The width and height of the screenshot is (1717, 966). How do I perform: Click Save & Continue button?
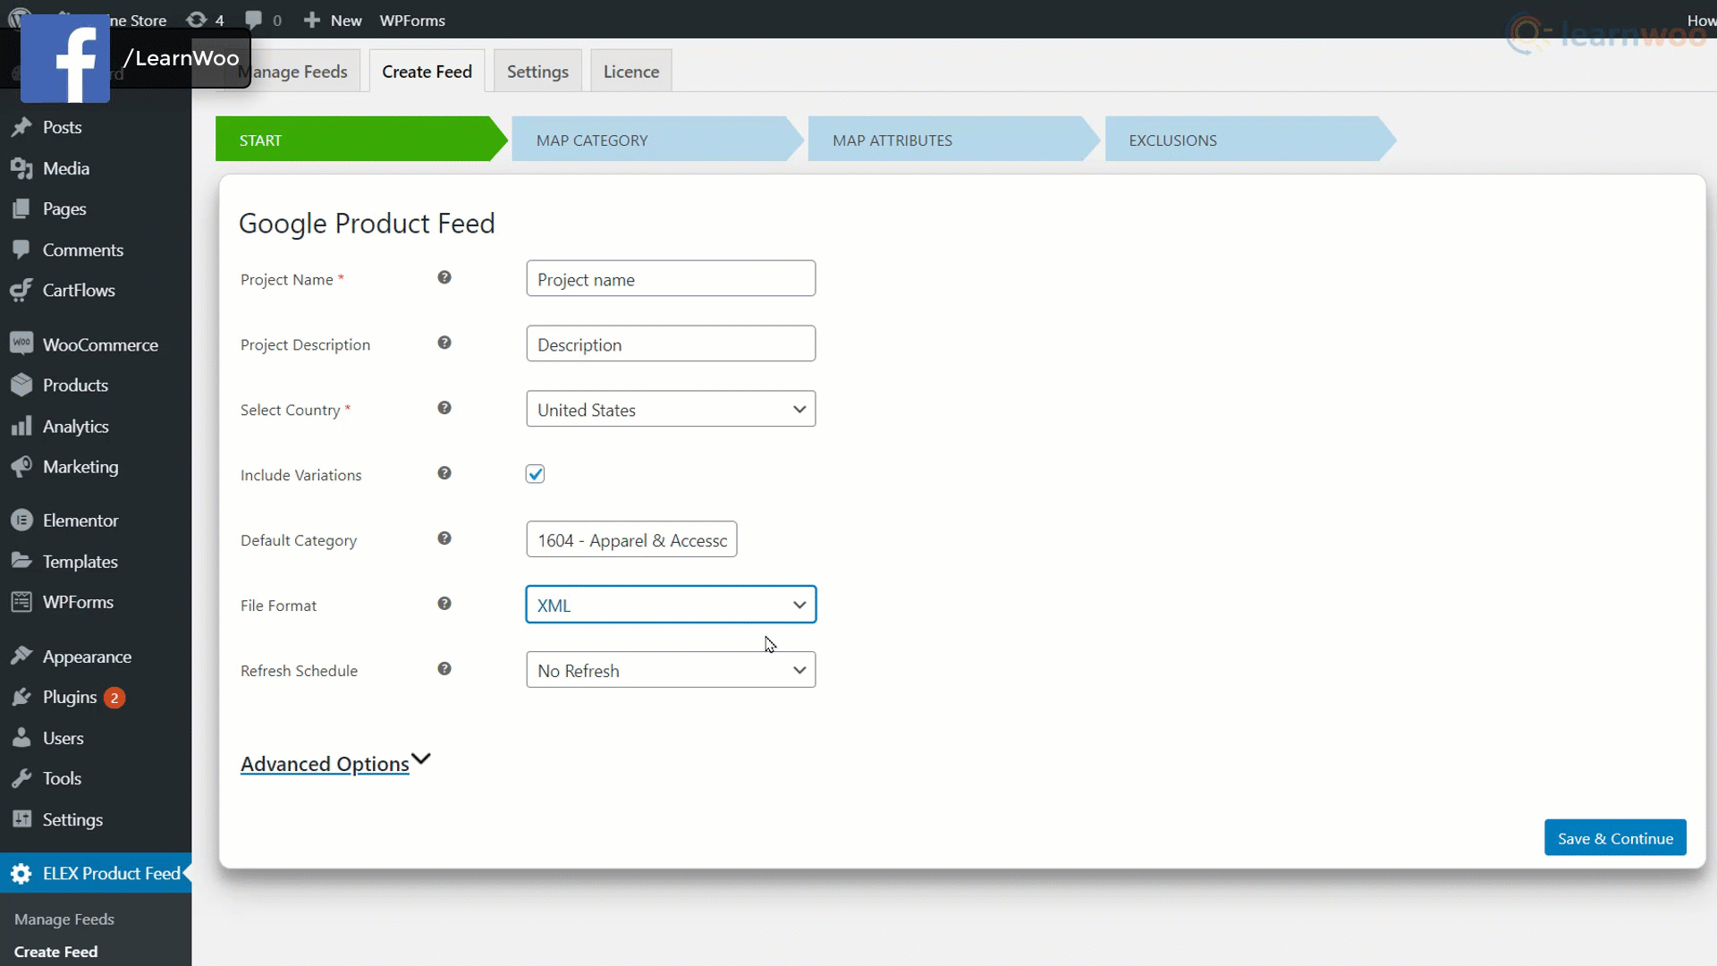pos(1616,837)
